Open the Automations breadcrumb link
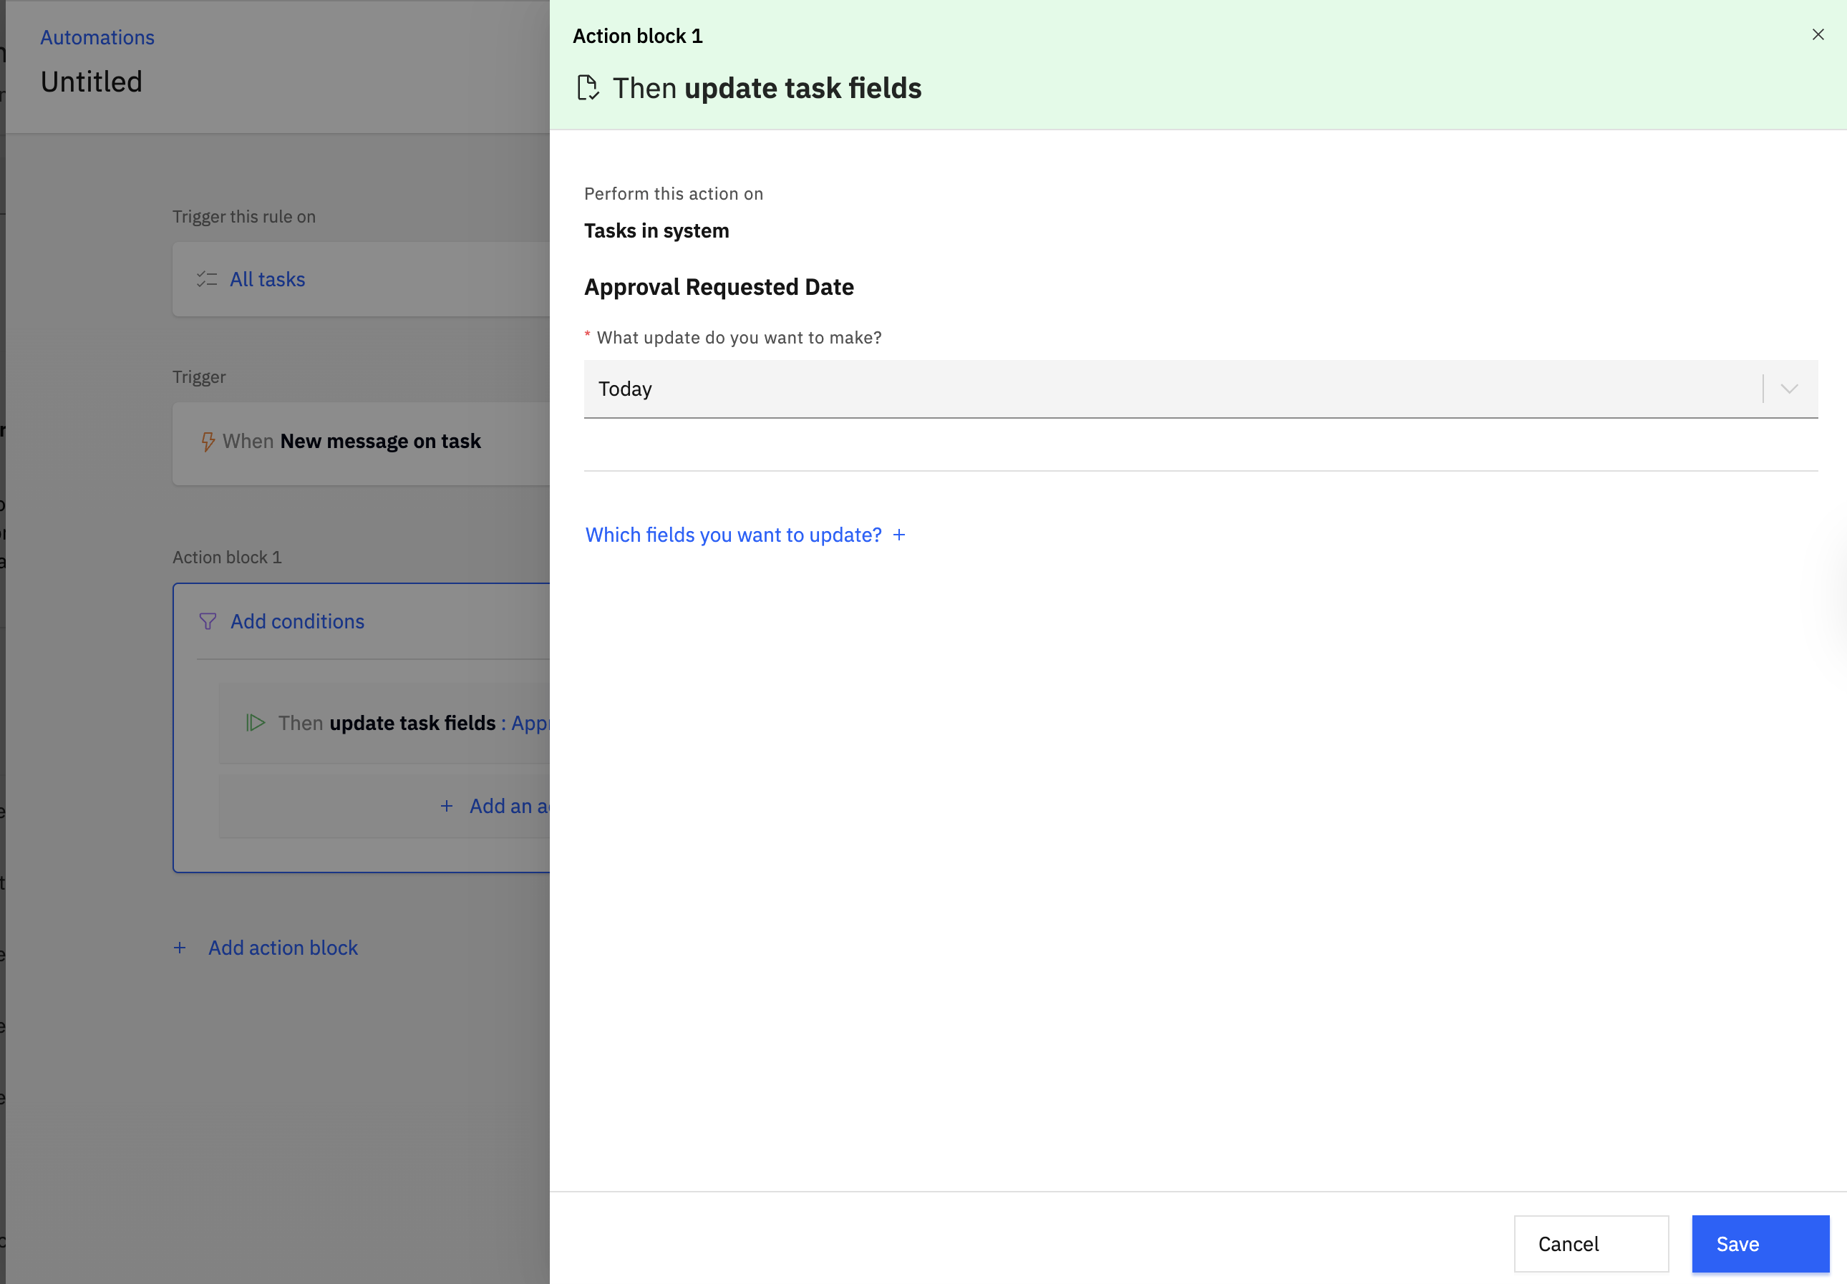The image size is (1847, 1284). click(97, 38)
